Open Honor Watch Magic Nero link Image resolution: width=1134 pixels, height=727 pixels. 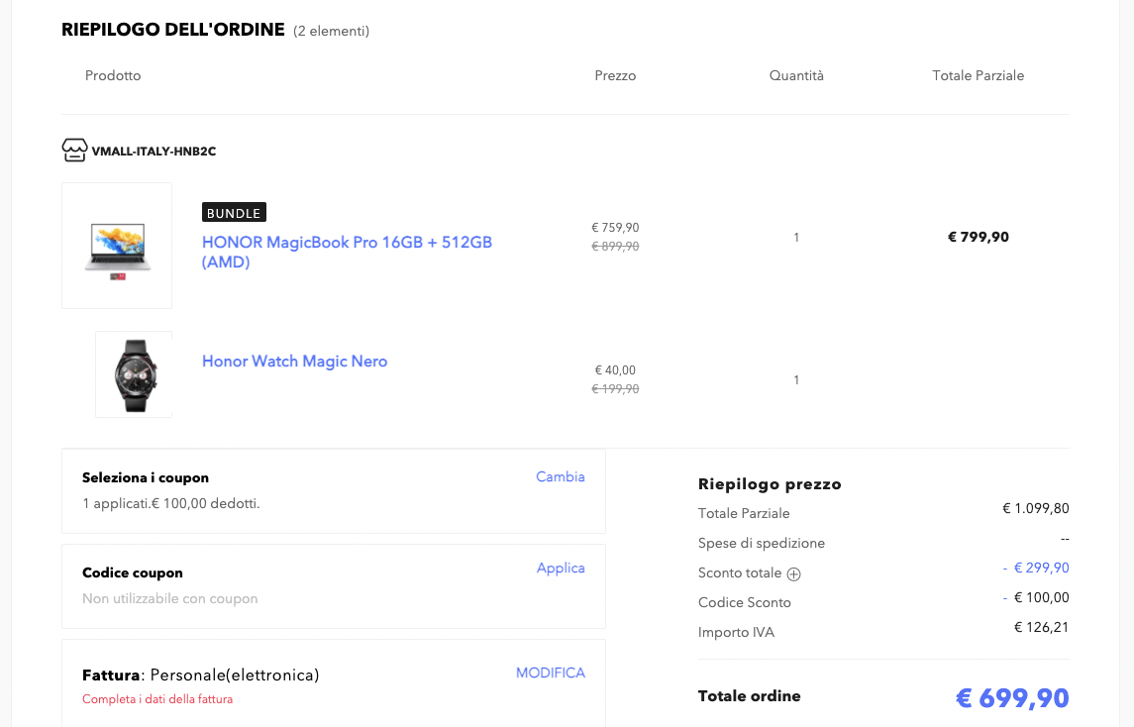click(x=294, y=361)
